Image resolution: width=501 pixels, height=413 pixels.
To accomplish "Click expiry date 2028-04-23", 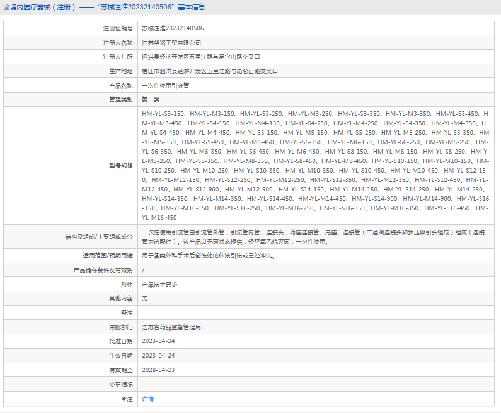I will coord(158,370).
